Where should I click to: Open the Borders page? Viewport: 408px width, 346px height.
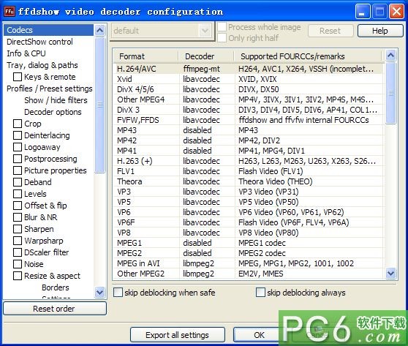tap(56, 287)
